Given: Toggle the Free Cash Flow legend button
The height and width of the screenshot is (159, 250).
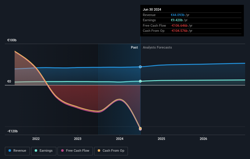Looking at the screenshot, I should 75,151.
